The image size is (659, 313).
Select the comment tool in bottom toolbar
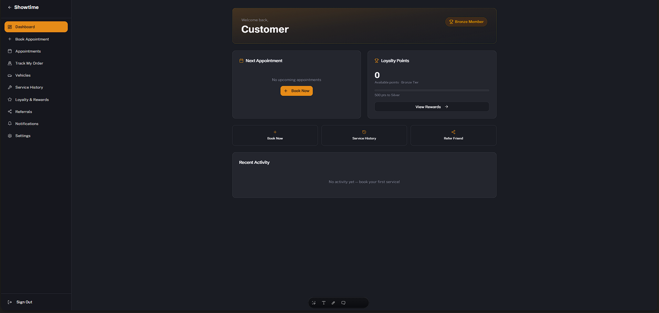coord(343,303)
